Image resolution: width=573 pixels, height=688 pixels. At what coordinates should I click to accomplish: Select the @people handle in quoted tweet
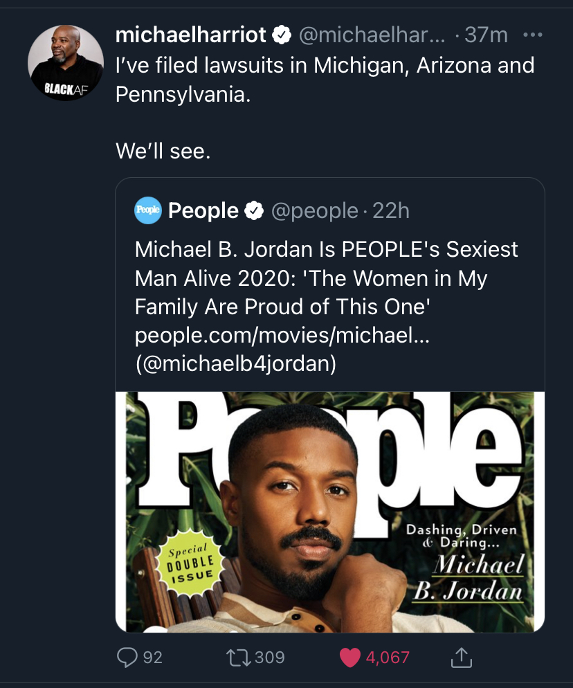click(316, 210)
